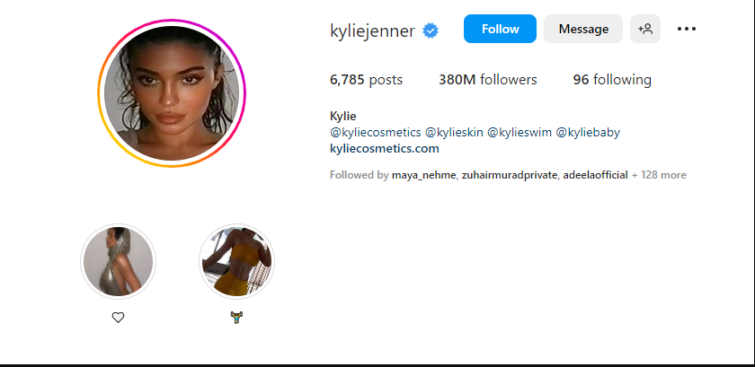Viewport: 755px width, 367px height.
Task: Click the bull emoji highlight label
Action: tap(236, 317)
